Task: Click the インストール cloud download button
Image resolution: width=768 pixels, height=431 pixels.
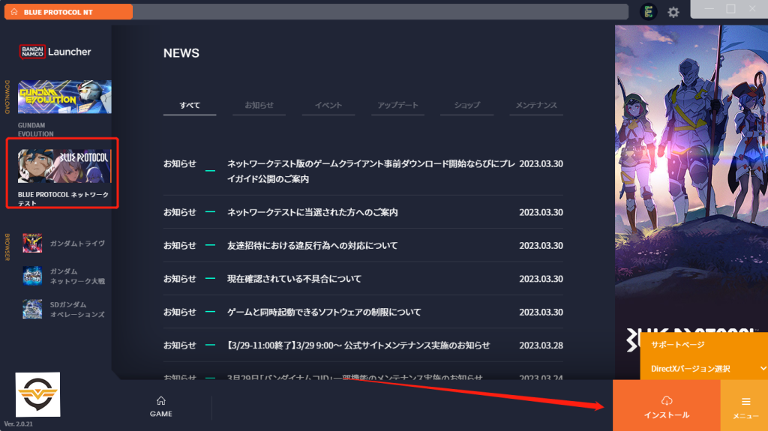Action: pyautogui.click(x=667, y=406)
